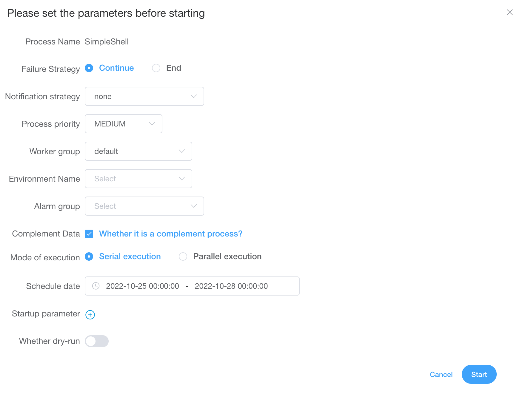Screen dimensions: 517x405
Task: Close the parameter settings dialog
Action: click(510, 13)
